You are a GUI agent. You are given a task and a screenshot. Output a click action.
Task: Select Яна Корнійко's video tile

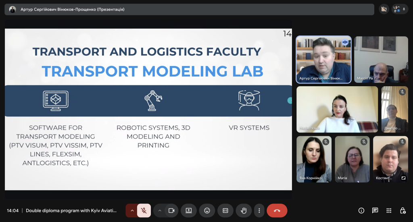pyautogui.click(x=314, y=159)
